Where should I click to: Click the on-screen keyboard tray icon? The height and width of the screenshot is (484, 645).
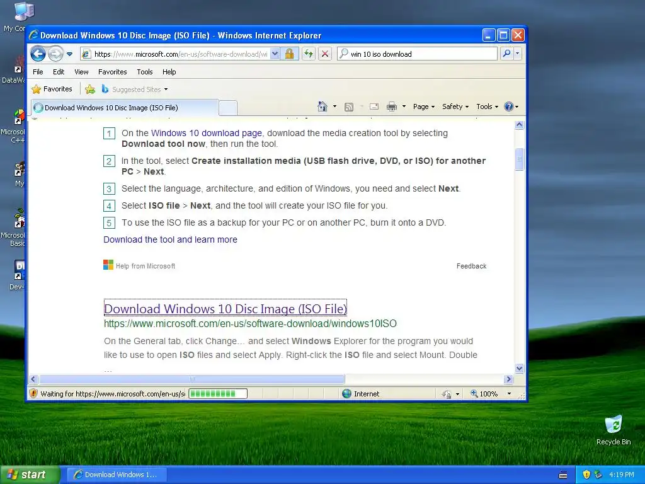(563, 475)
